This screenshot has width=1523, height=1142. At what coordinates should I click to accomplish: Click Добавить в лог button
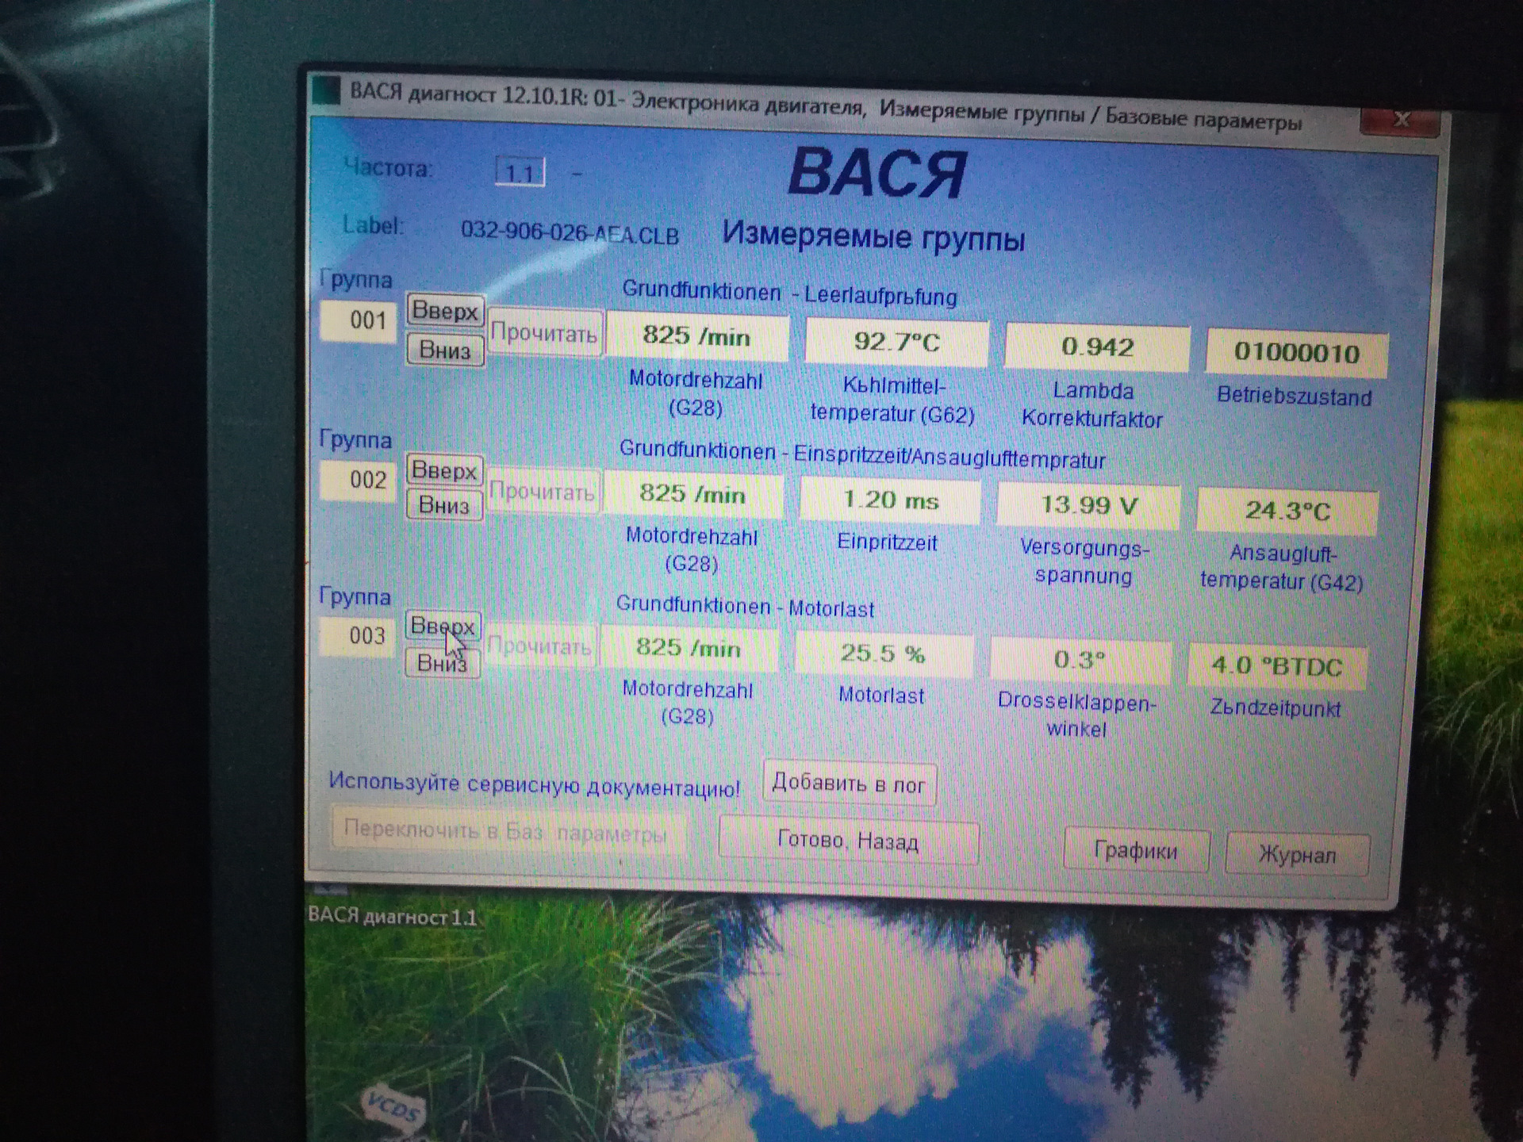[849, 784]
